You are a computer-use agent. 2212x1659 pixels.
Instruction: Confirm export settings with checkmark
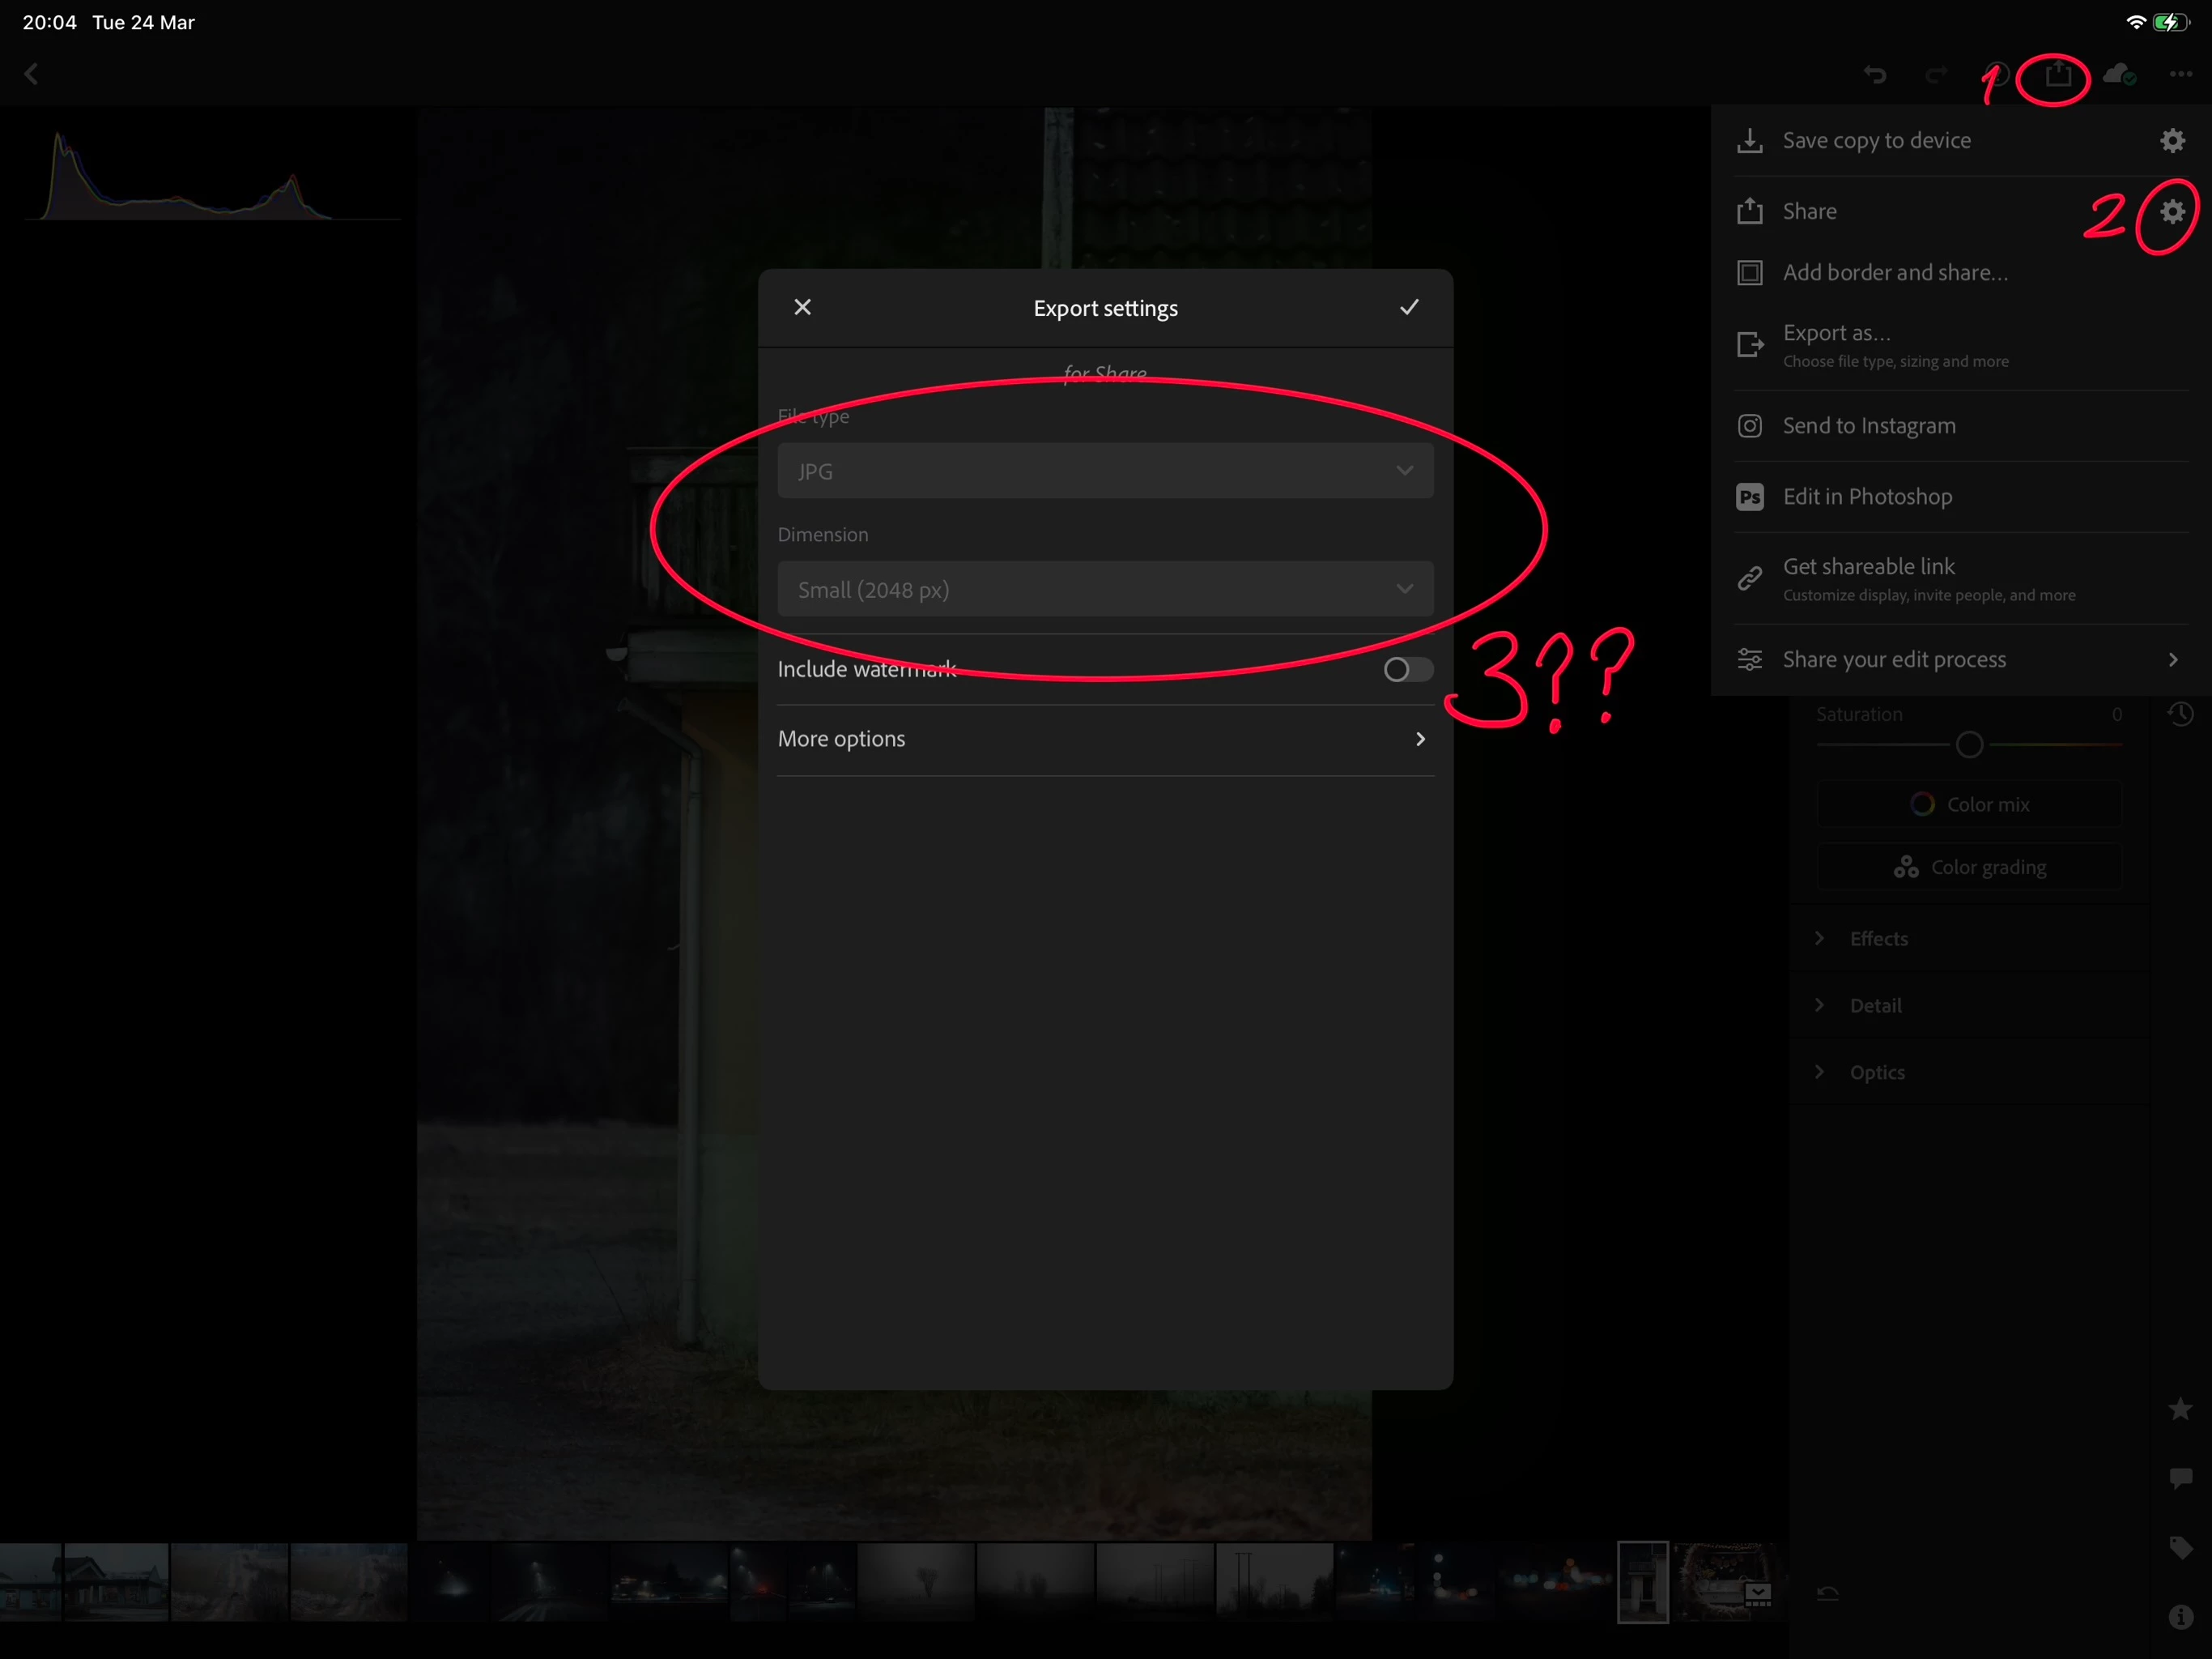(x=1408, y=307)
